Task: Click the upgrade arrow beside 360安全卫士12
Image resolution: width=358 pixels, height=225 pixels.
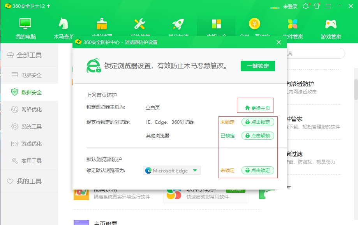Action: [48, 6]
